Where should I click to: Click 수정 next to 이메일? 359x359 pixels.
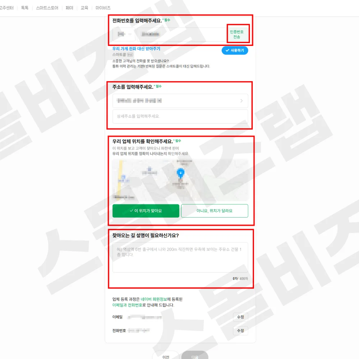click(x=241, y=317)
